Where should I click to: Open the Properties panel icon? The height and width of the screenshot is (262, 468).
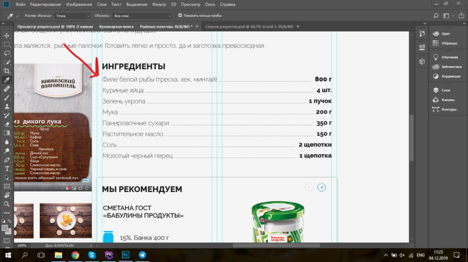422,47
